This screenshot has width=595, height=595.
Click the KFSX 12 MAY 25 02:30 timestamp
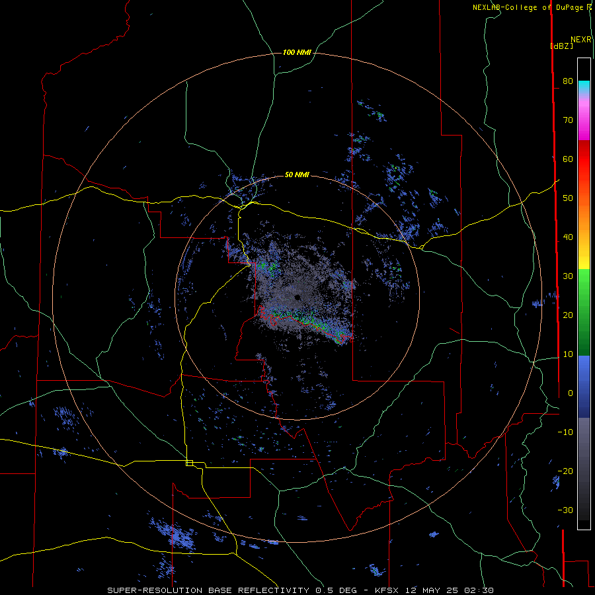434,590
